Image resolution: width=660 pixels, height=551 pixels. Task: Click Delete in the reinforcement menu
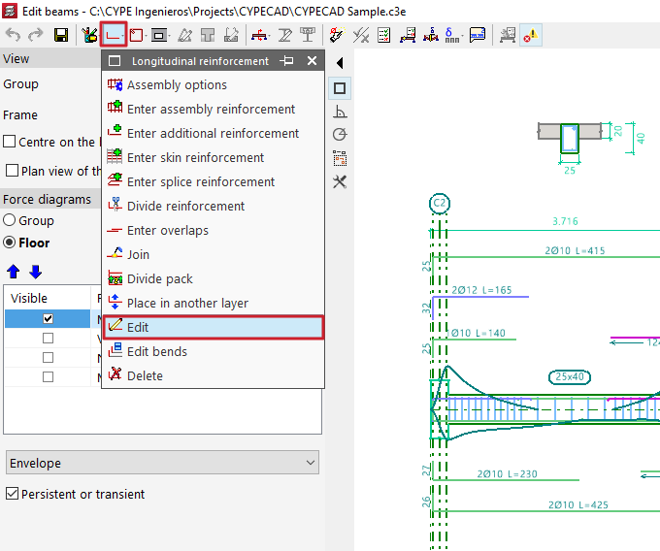(145, 375)
